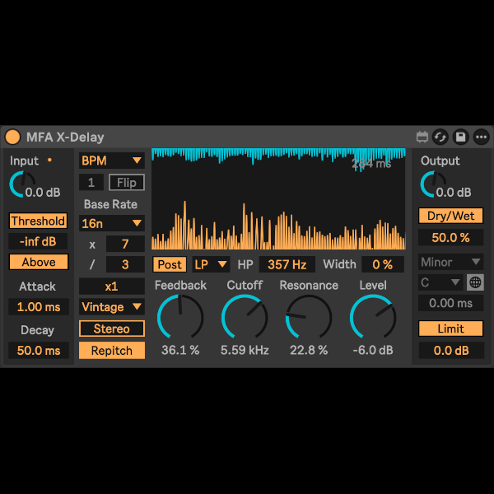Open the Minor scale dropdown

click(x=450, y=262)
